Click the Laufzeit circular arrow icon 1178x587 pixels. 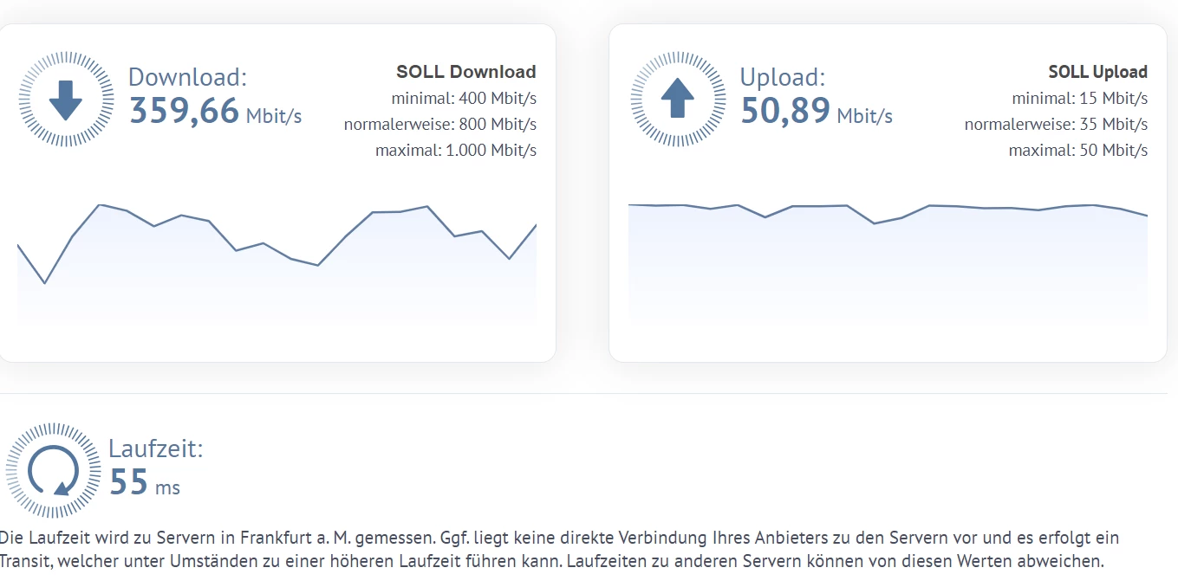point(54,471)
